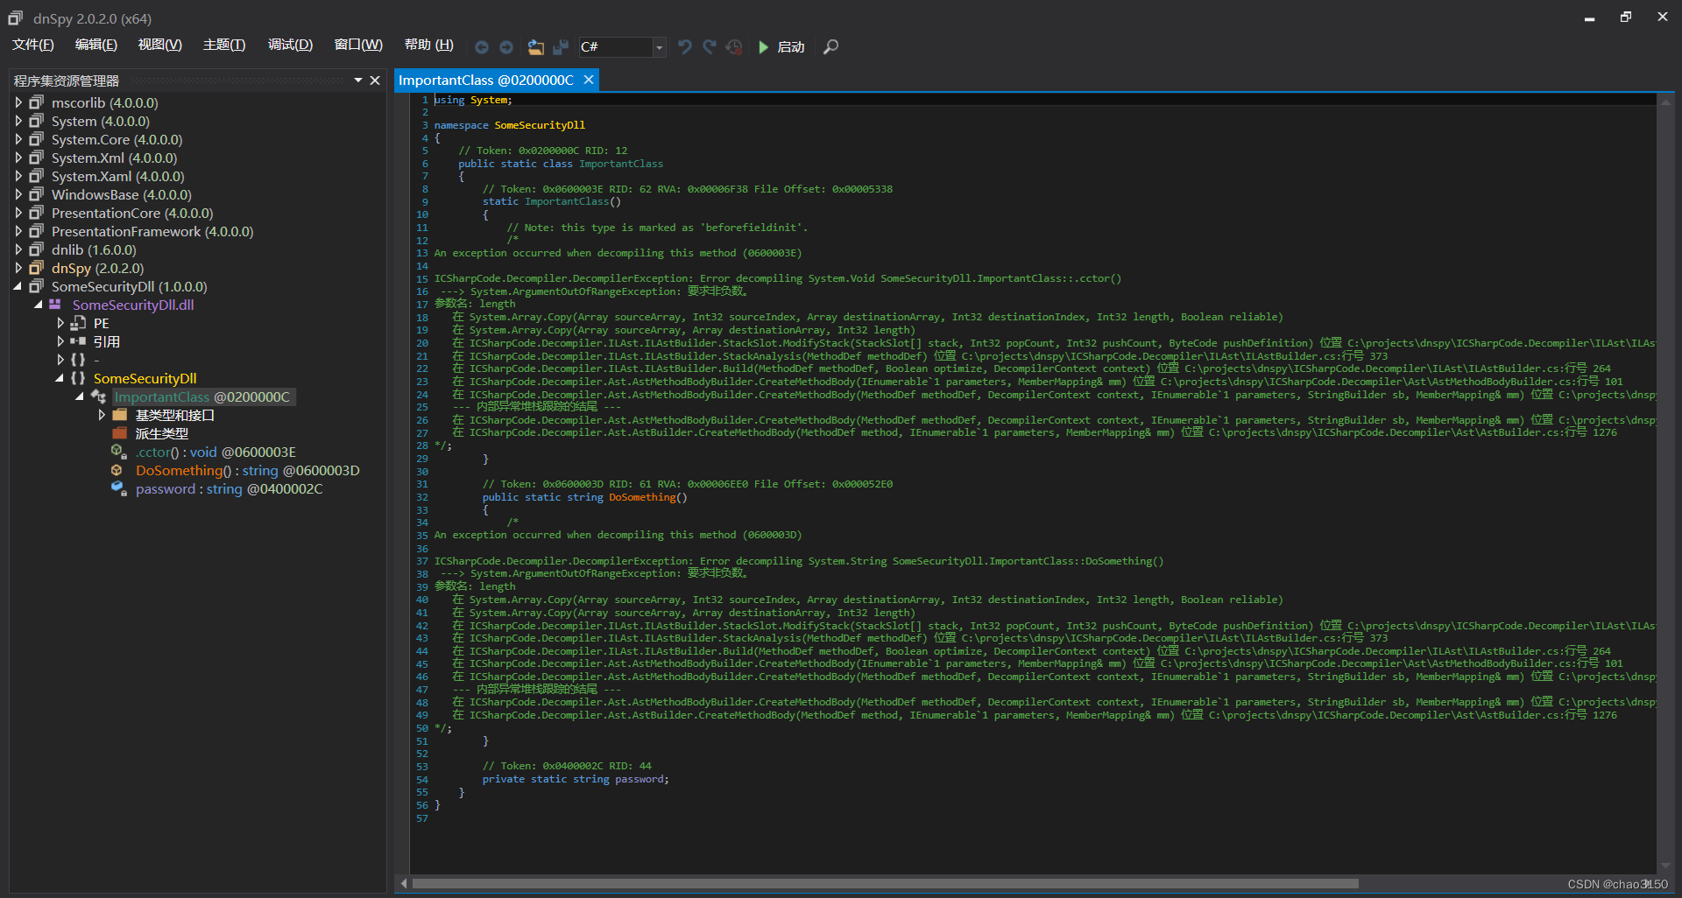Screen dimensions: 1682x898
Task: Navigate back with the left arrow icon
Action: pyautogui.click(x=482, y=47)
